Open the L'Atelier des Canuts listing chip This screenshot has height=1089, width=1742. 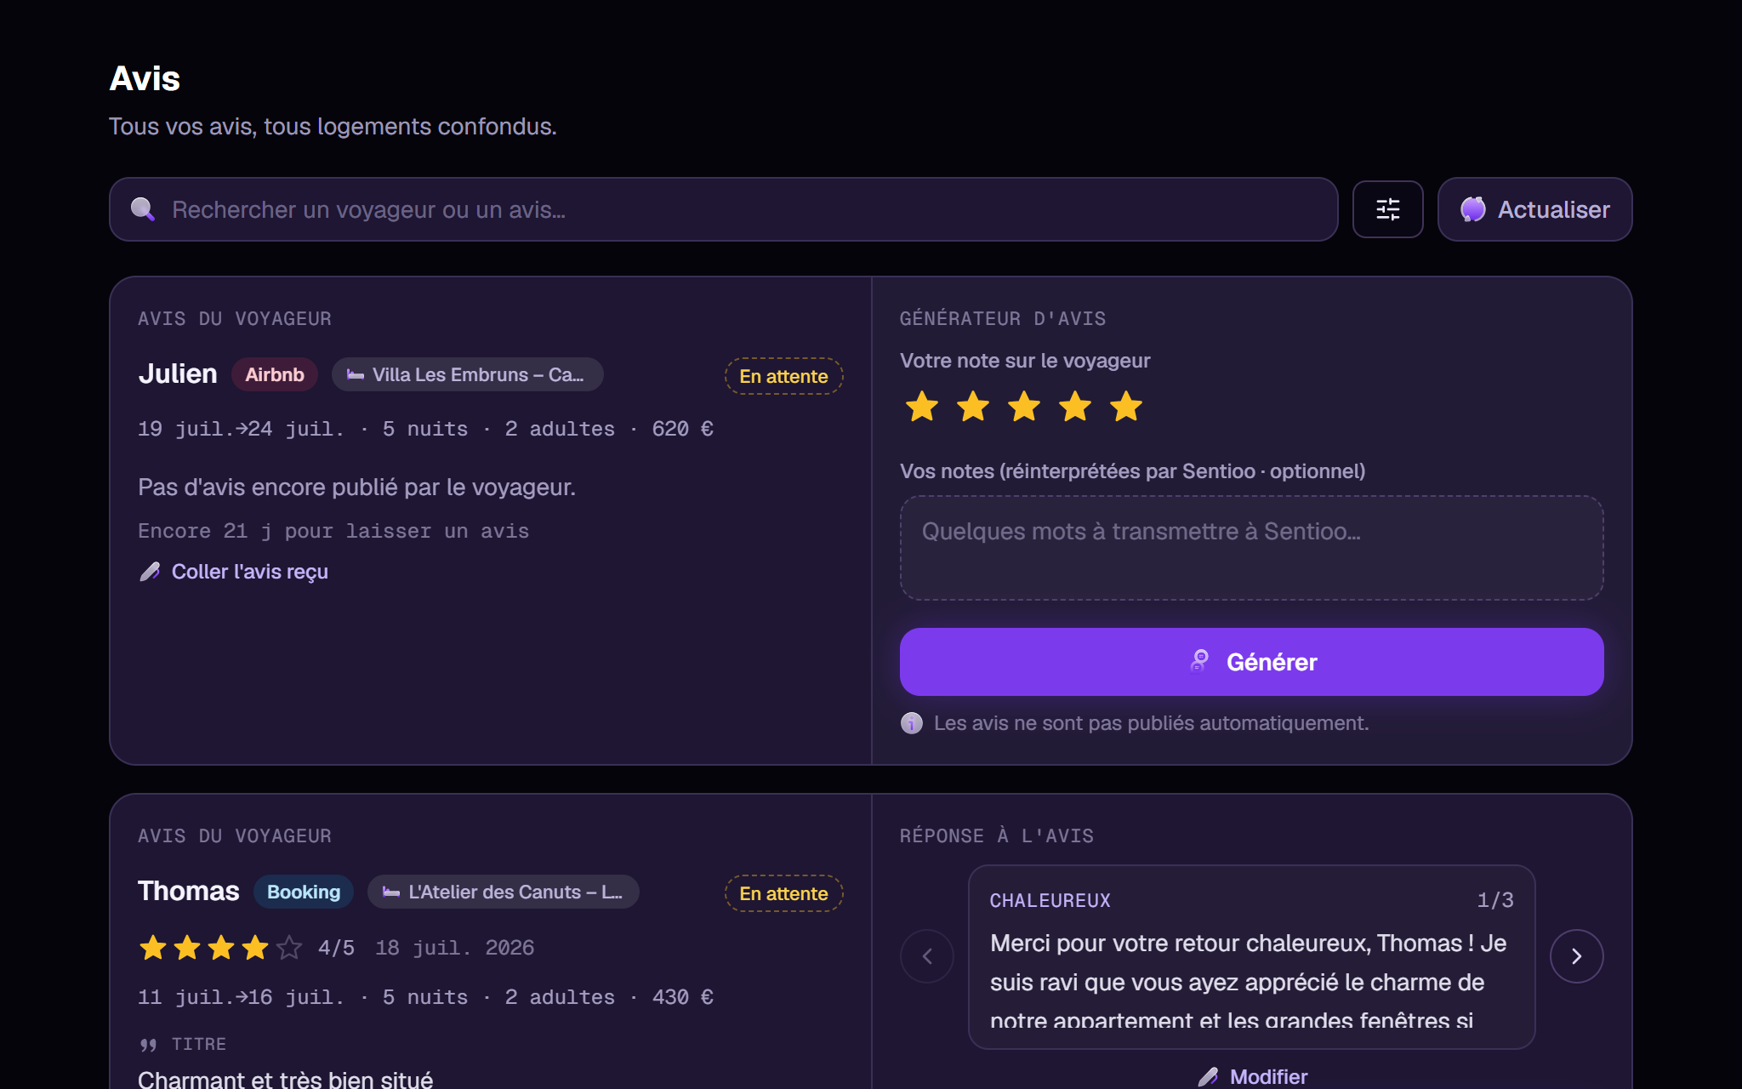coord(503,892)
